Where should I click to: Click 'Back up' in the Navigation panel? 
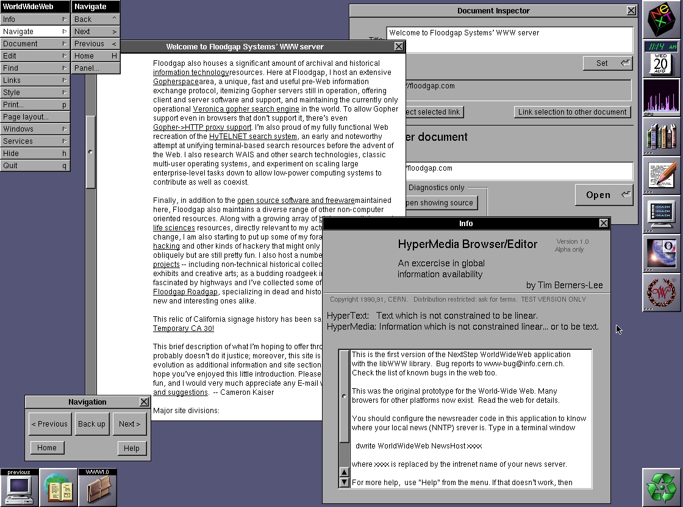pyautogui.click(x=91, y=424)
